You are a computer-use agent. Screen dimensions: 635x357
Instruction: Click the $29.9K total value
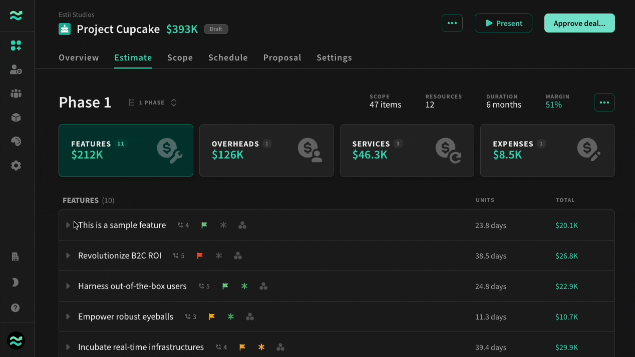(x=567, y=347)
